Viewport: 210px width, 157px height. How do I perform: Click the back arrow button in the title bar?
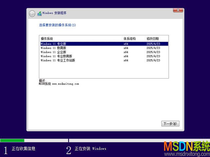click(32, 14)
